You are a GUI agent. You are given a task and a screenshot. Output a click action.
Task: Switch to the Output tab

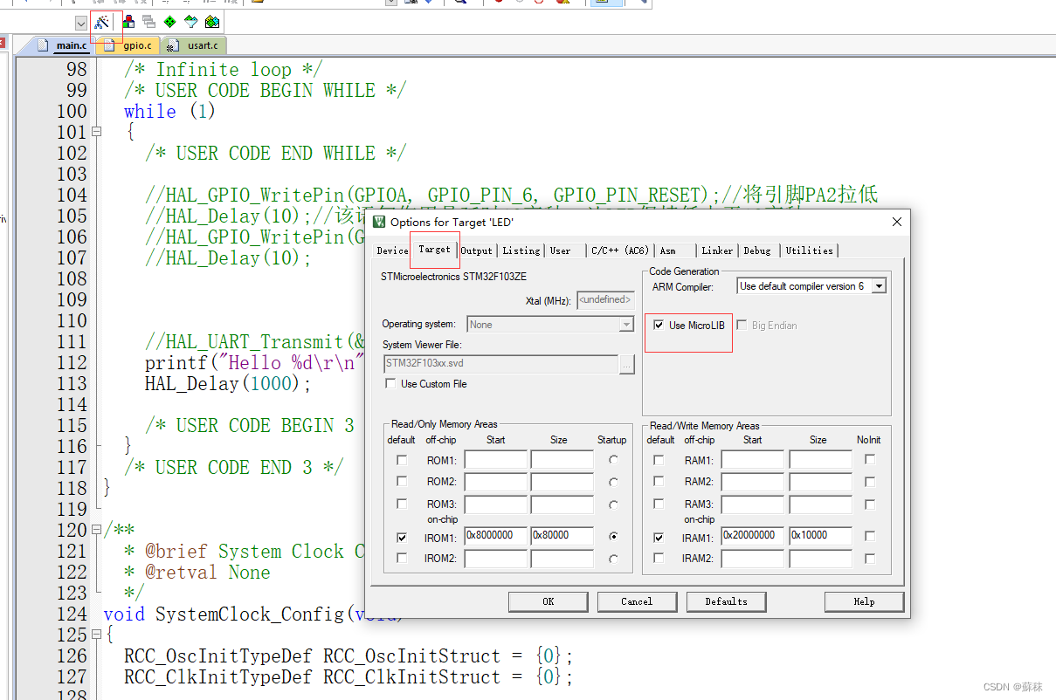tap(477, 250)
